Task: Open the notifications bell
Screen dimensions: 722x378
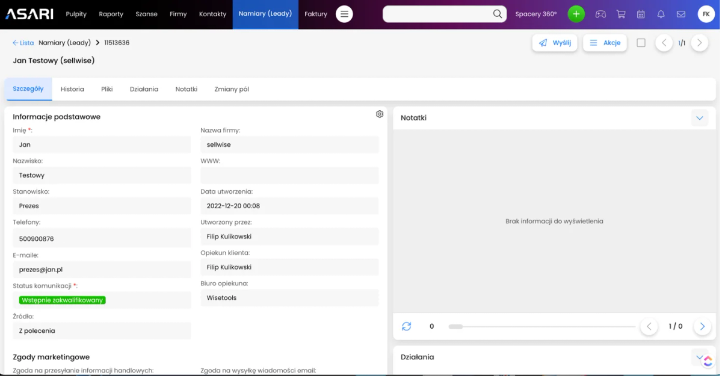Action: 661,14
